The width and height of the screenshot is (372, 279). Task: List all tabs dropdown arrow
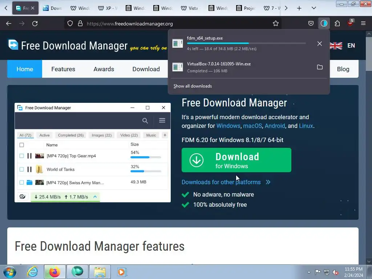pyautogui.click(x=314, y=8)
